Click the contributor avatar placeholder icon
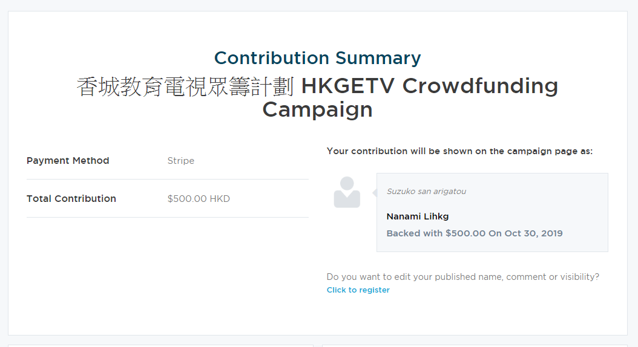The width and height of the screenshot is (638, 347). click(347, 192)
